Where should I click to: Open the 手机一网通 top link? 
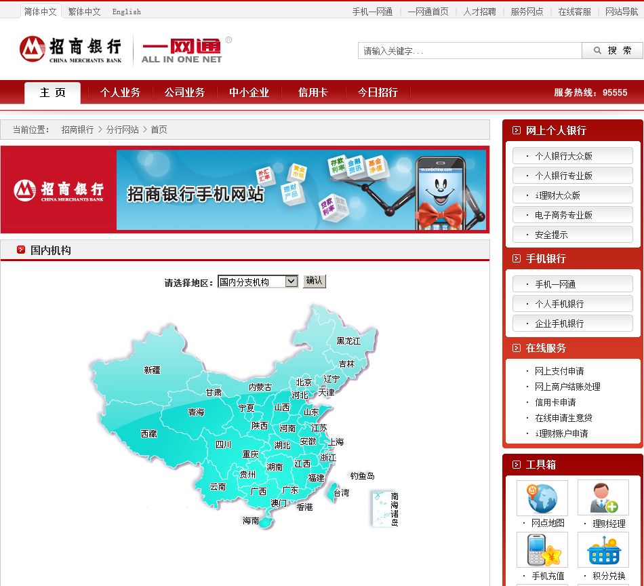(373, 12)
